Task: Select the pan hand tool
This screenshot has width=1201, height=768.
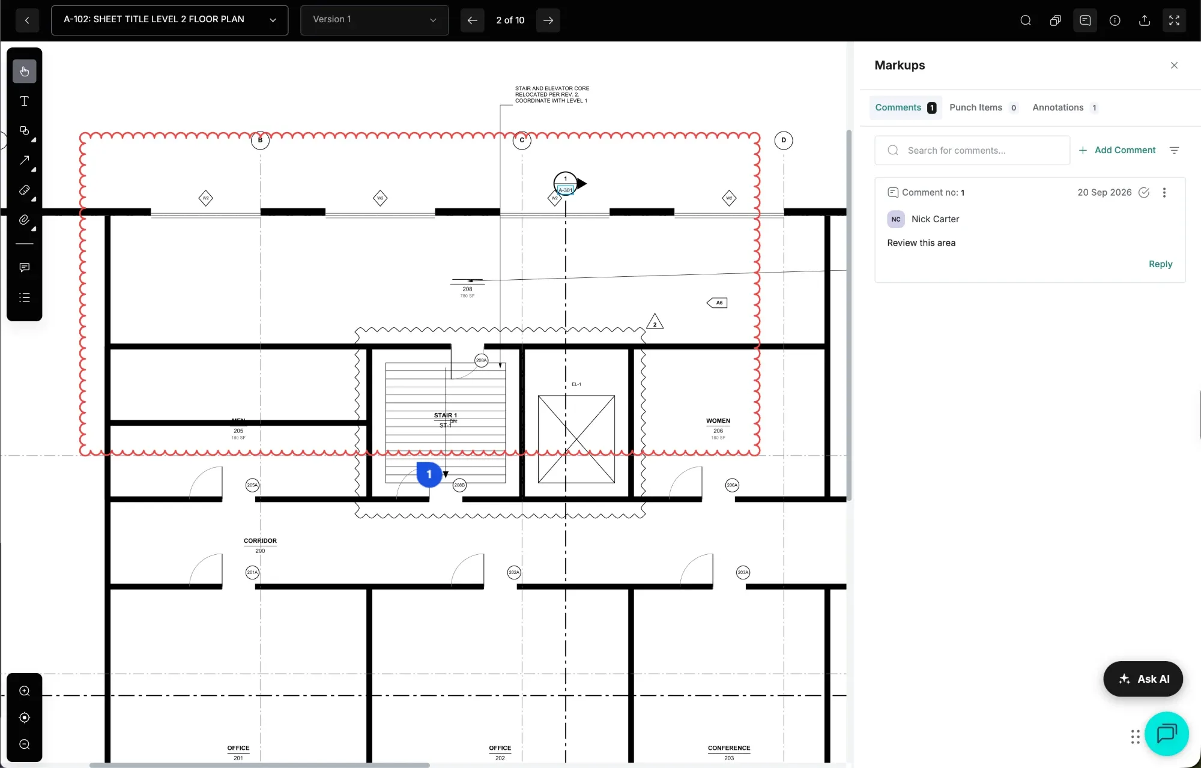Action: 24,71
